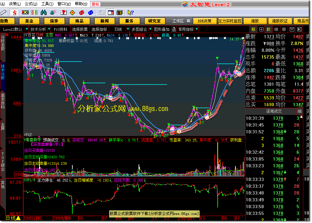Activate the context help cursor icon
Screen dimensions: 312x223
(x=130, y=13)
